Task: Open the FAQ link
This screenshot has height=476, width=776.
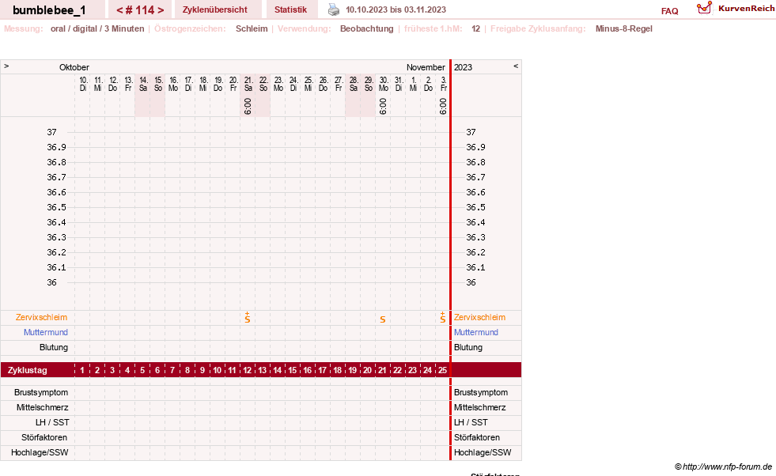Action: tap(669, 11)
